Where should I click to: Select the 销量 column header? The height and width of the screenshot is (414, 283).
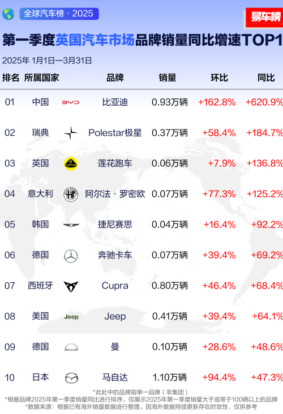168,78
